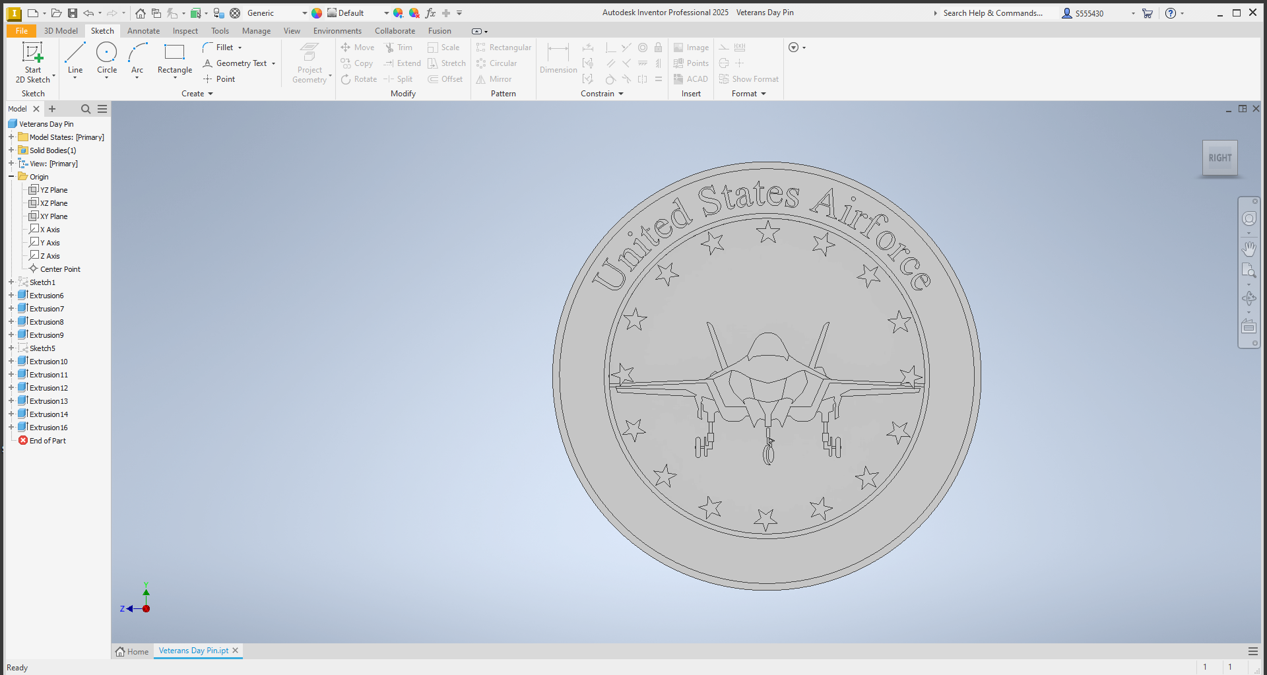The image size is (1267, 675).
Task: Select the Rectangle sketch tool
Action: pos(175,59)
